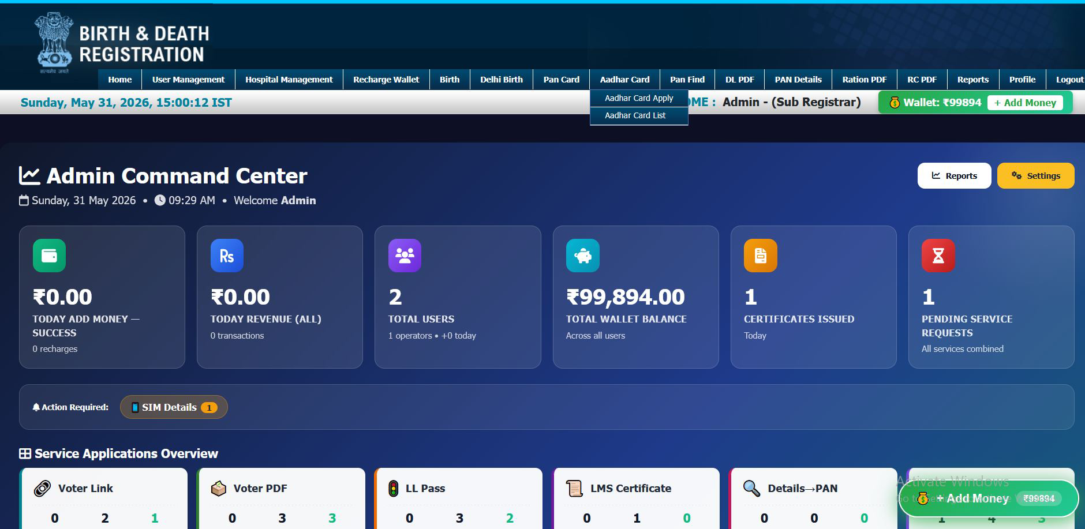
Task: Go to the Pan Find menu
Action: (x=687, y=80)
